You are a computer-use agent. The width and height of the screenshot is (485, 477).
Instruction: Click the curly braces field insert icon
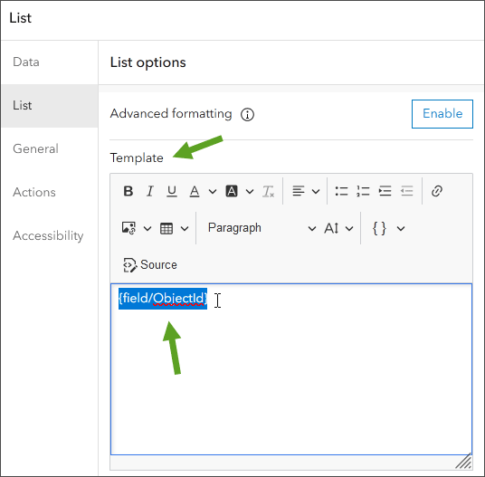[x=379, y=228]
